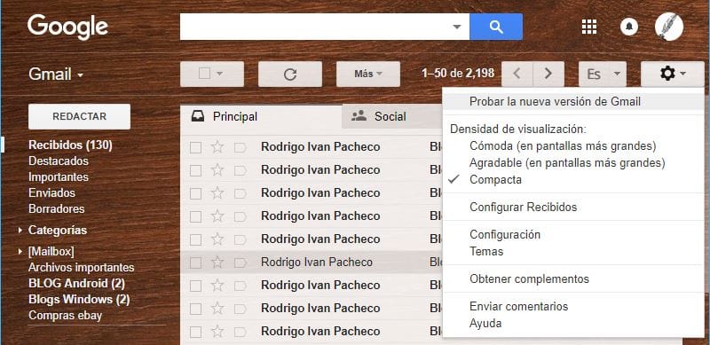Open the Compras ebay label
Image resolution: width=710 pixels, height=345 pixels.
pos(65,315)
